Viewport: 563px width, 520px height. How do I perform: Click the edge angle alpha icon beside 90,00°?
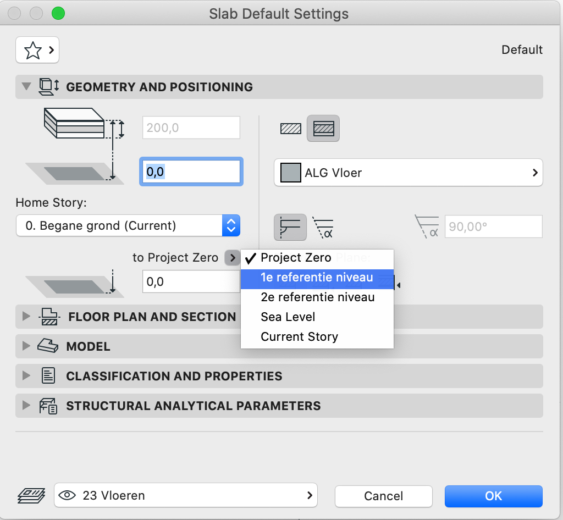(427, 227)
